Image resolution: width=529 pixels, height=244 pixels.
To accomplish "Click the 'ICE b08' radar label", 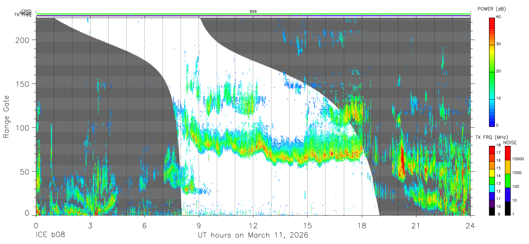I will pos(50,235).
